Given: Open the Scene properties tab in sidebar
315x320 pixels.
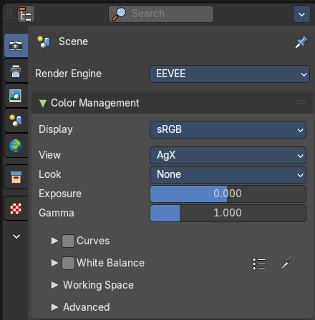Looking at the screenshot, I should click(x=16, y=121).
